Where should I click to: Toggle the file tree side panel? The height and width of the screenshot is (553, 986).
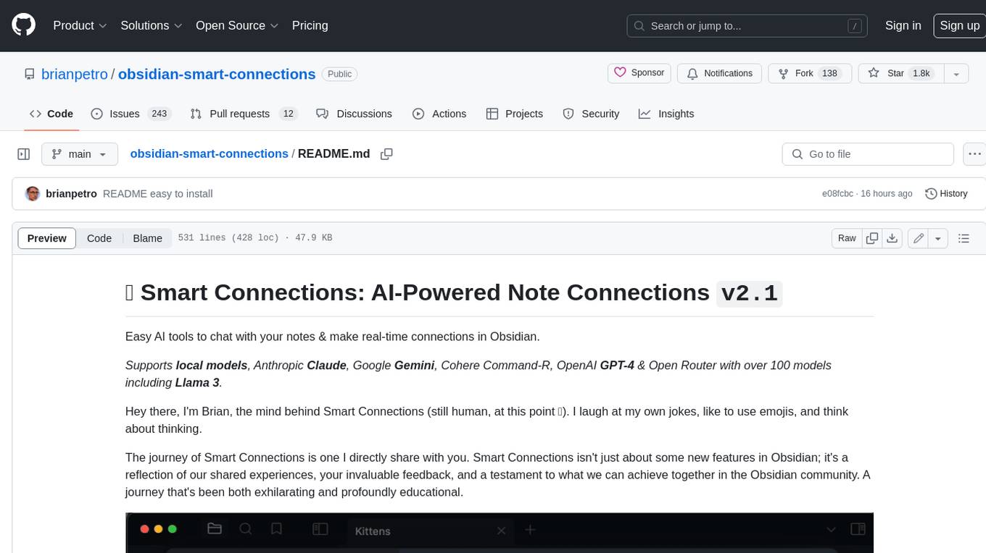coord(24,154)
